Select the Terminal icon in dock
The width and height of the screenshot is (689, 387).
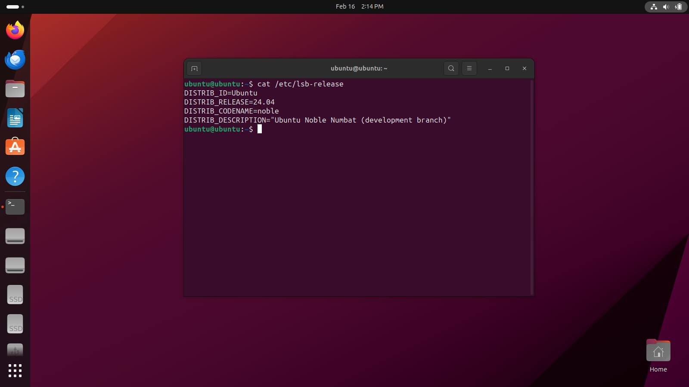point(15,206)
